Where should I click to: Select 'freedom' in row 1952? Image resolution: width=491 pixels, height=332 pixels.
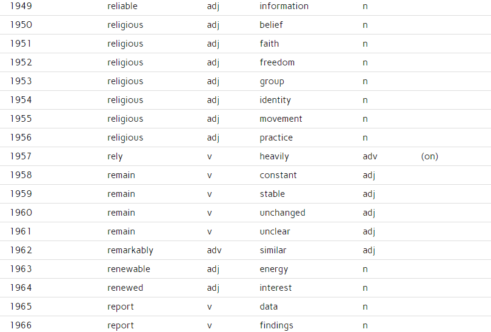(277, 62)
